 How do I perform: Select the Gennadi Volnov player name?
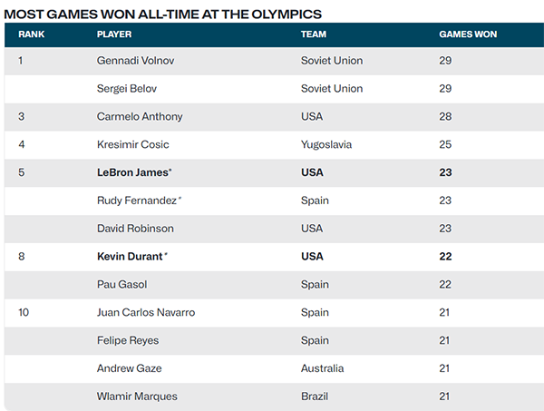point(135,61)
